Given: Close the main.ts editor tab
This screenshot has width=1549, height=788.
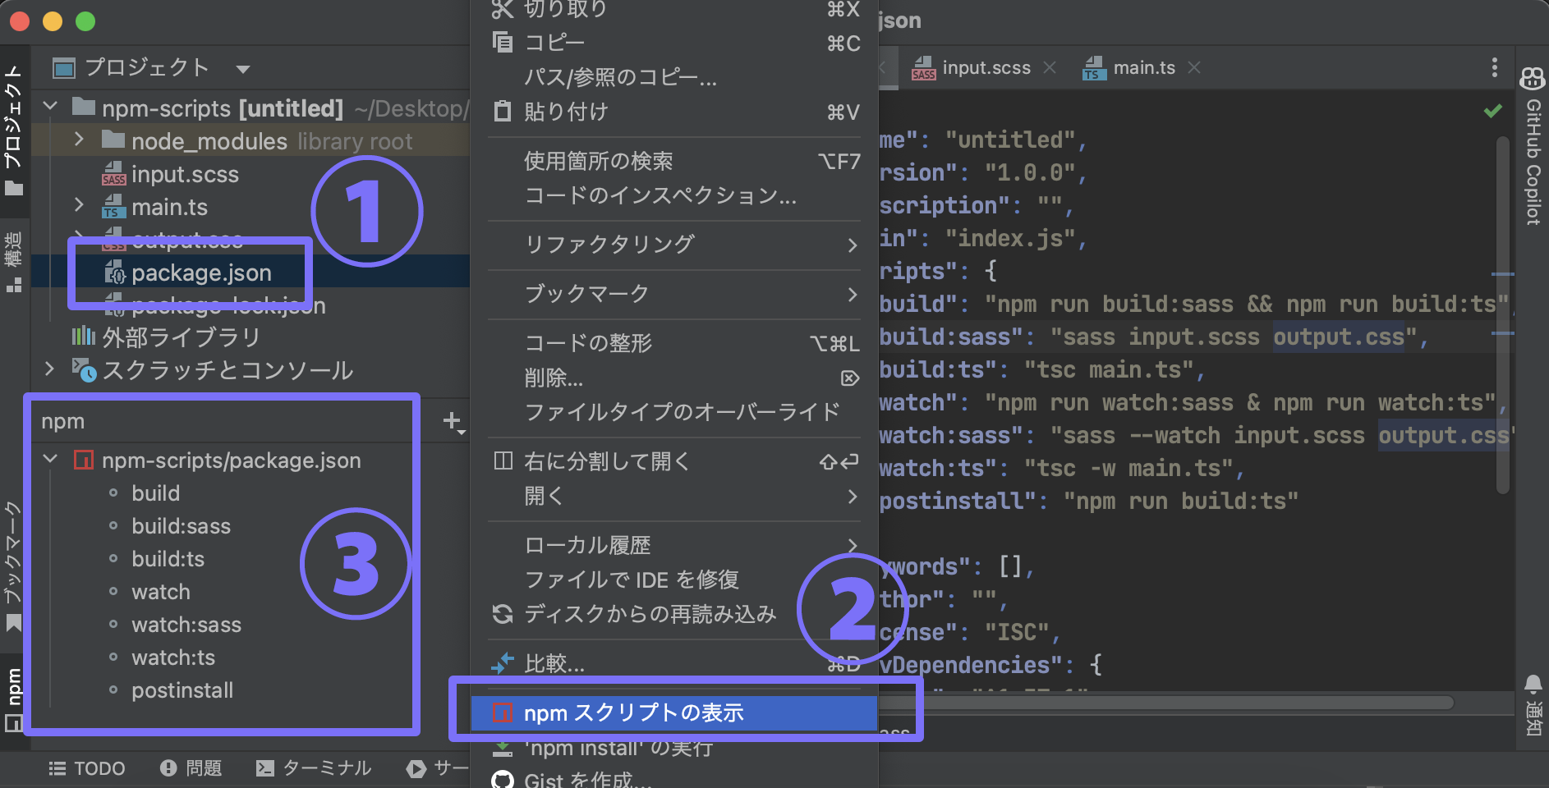Looking at the screenshot, I should point(1194,67).
